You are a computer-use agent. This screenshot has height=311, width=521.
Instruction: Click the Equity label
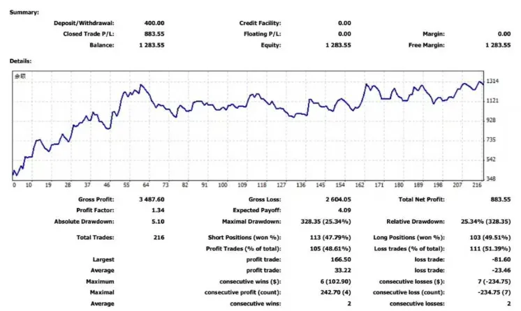click(x=270, y=45)
